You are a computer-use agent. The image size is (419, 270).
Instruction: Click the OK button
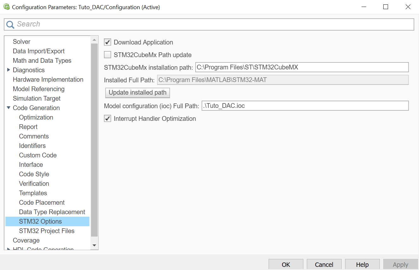(286, 264)
